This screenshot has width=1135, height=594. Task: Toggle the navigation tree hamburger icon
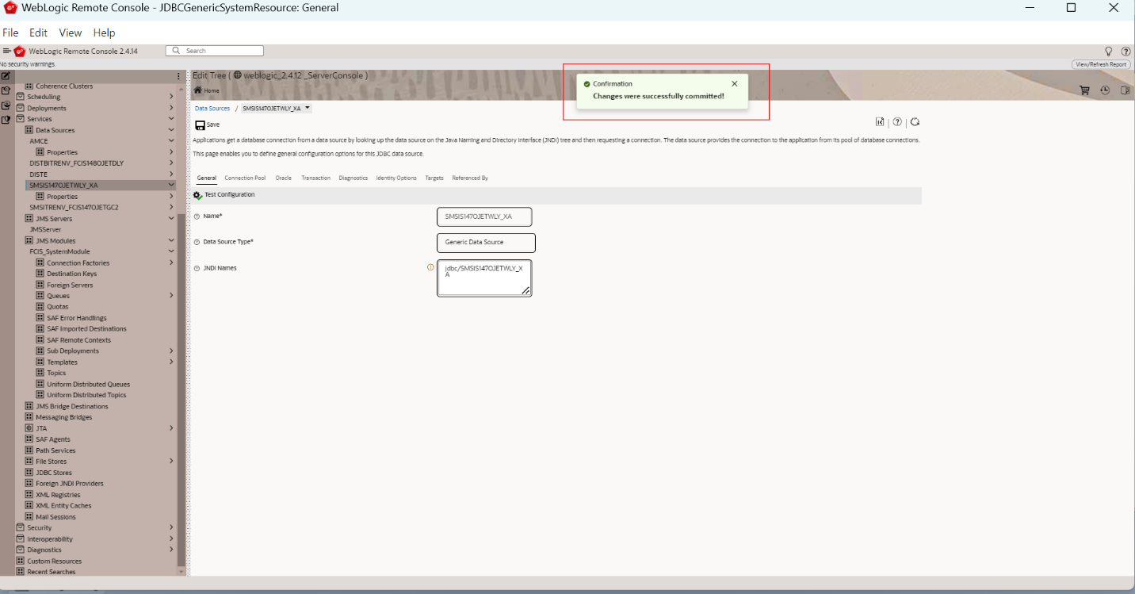[6, 51]
